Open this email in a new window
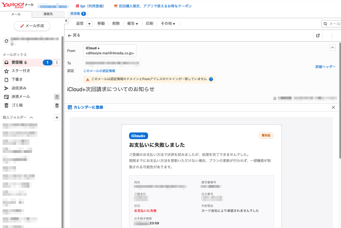The height and width of the screenshot is (228, 341). [317, 35]
